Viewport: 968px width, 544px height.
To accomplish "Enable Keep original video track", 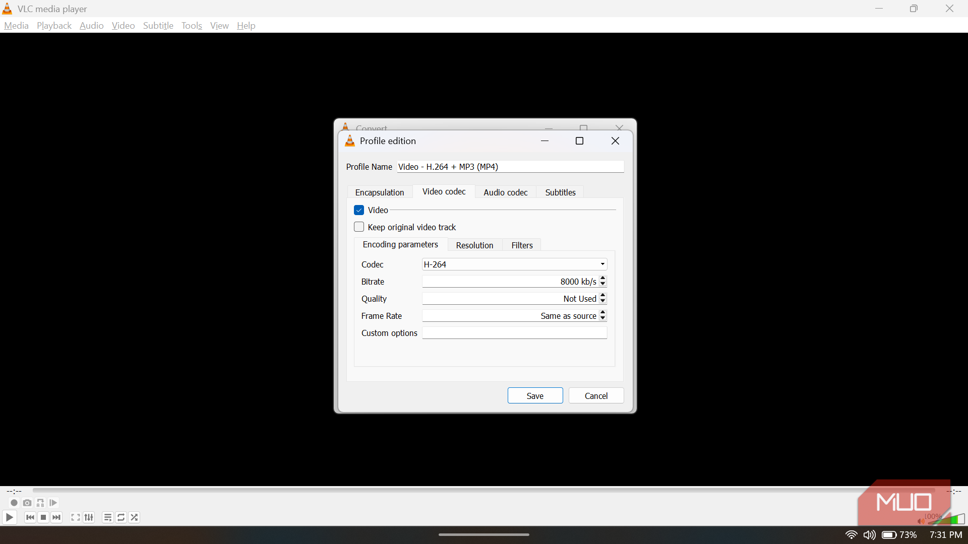I will 359,227.
